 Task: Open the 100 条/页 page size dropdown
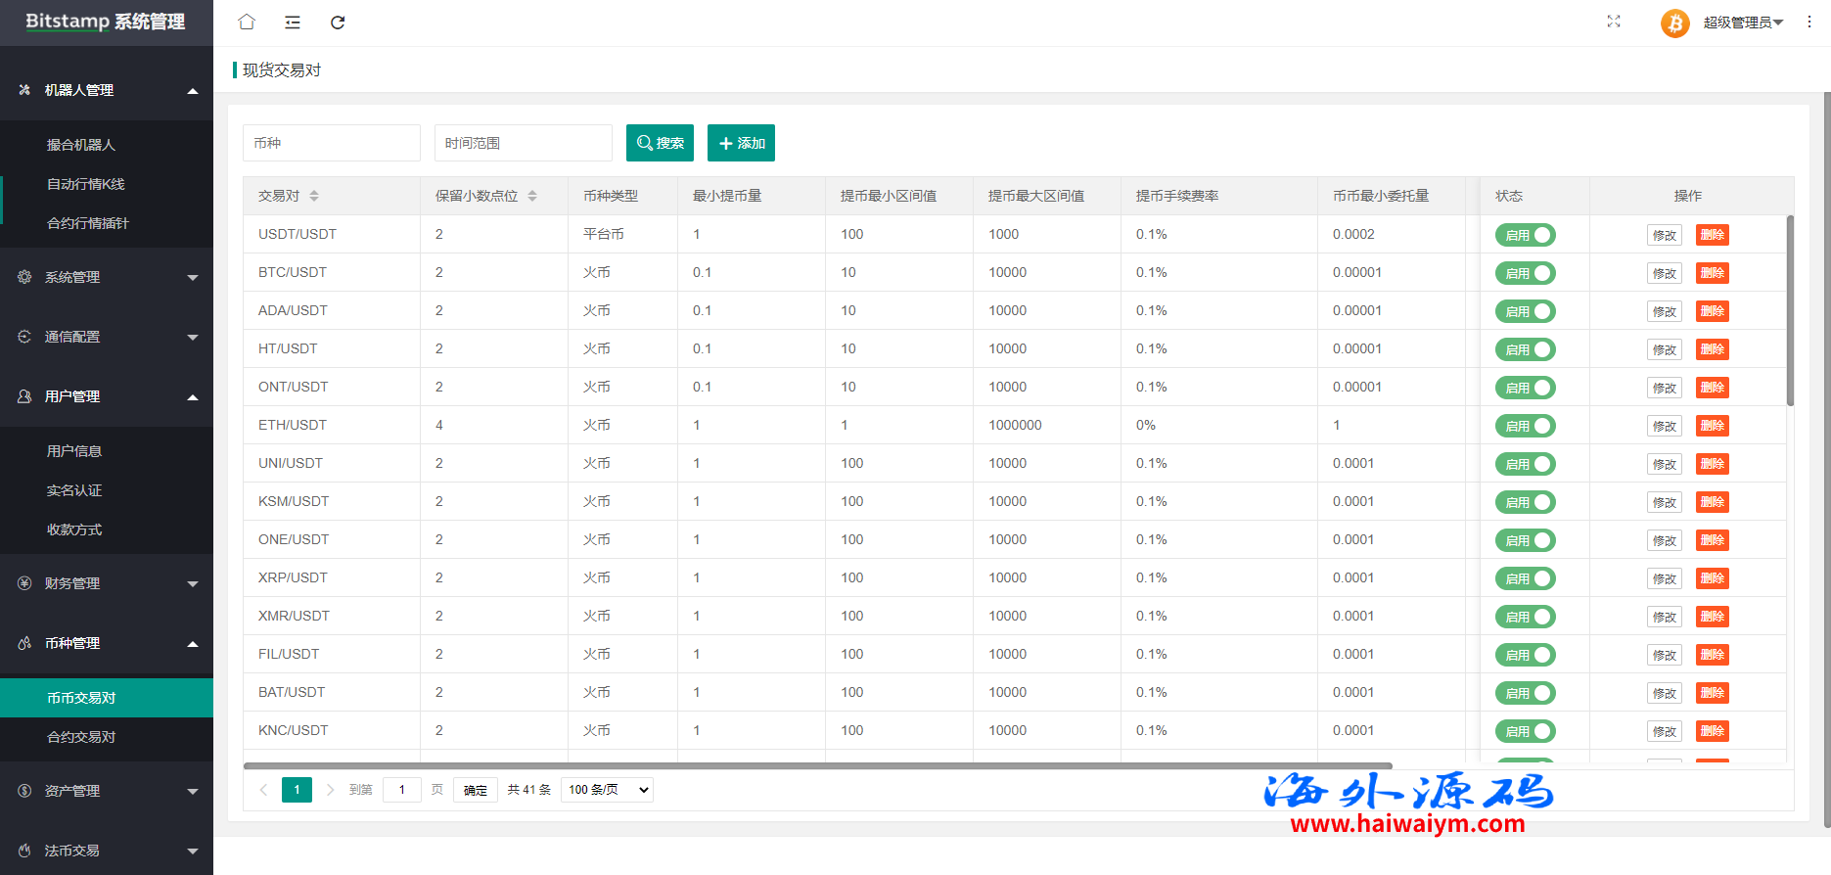[x=607, y=790]
